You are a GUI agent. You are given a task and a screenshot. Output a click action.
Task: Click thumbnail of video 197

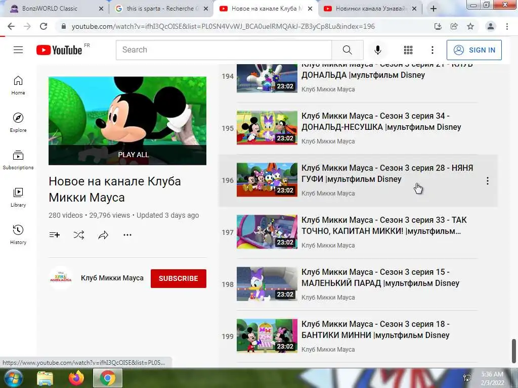tap(267, 231)
